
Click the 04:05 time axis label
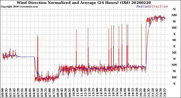30,93
